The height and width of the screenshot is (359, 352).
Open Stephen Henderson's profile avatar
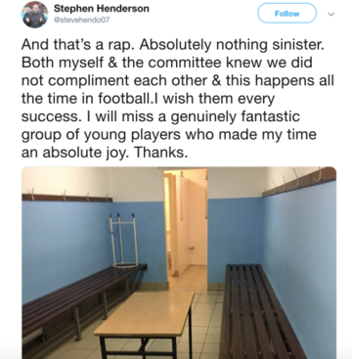pyautogui.click(x=34, y=15)
